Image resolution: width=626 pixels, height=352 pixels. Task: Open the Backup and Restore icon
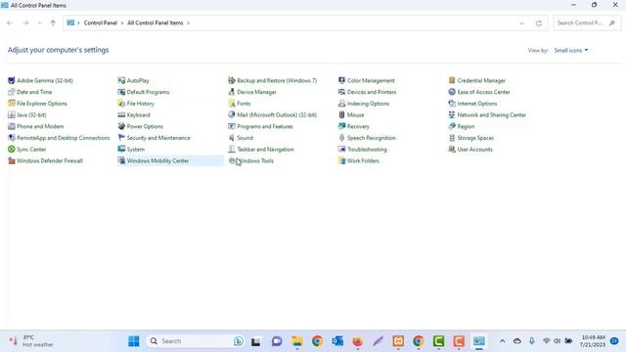(232, 80)
